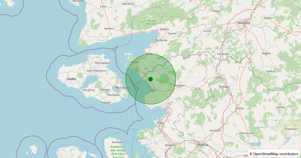This screenshot has width=301, height=158.
Task: Select the Bozcaada label
Action: click(x=78, y=1)
